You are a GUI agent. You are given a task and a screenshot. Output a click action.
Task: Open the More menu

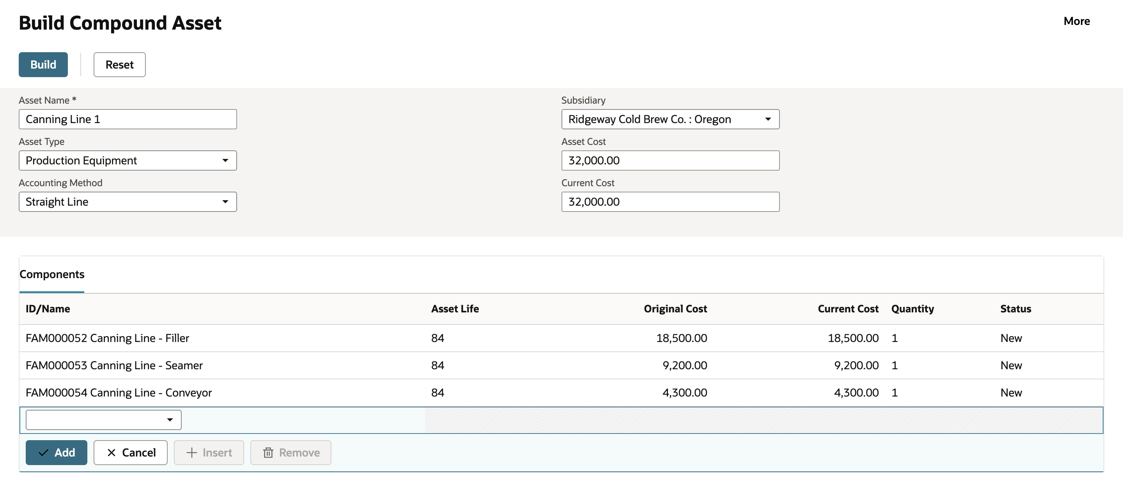pos(1076,21)
